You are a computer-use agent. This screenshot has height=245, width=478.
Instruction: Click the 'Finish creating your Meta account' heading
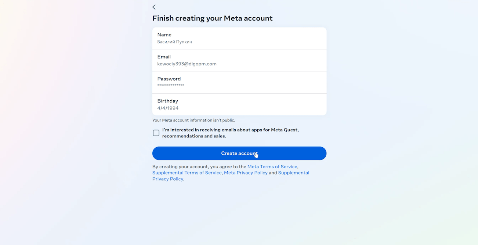212,18
